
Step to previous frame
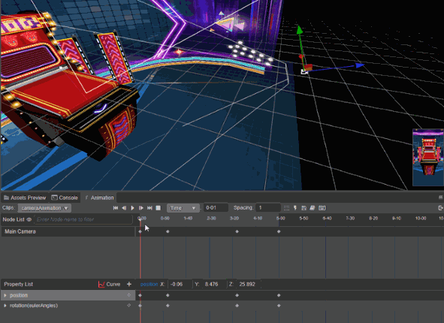124,208
